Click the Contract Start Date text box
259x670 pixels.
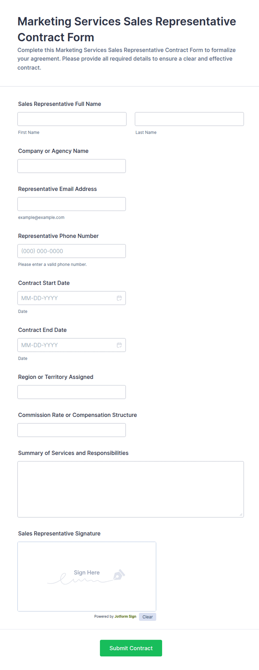click(x=67, y=298)
